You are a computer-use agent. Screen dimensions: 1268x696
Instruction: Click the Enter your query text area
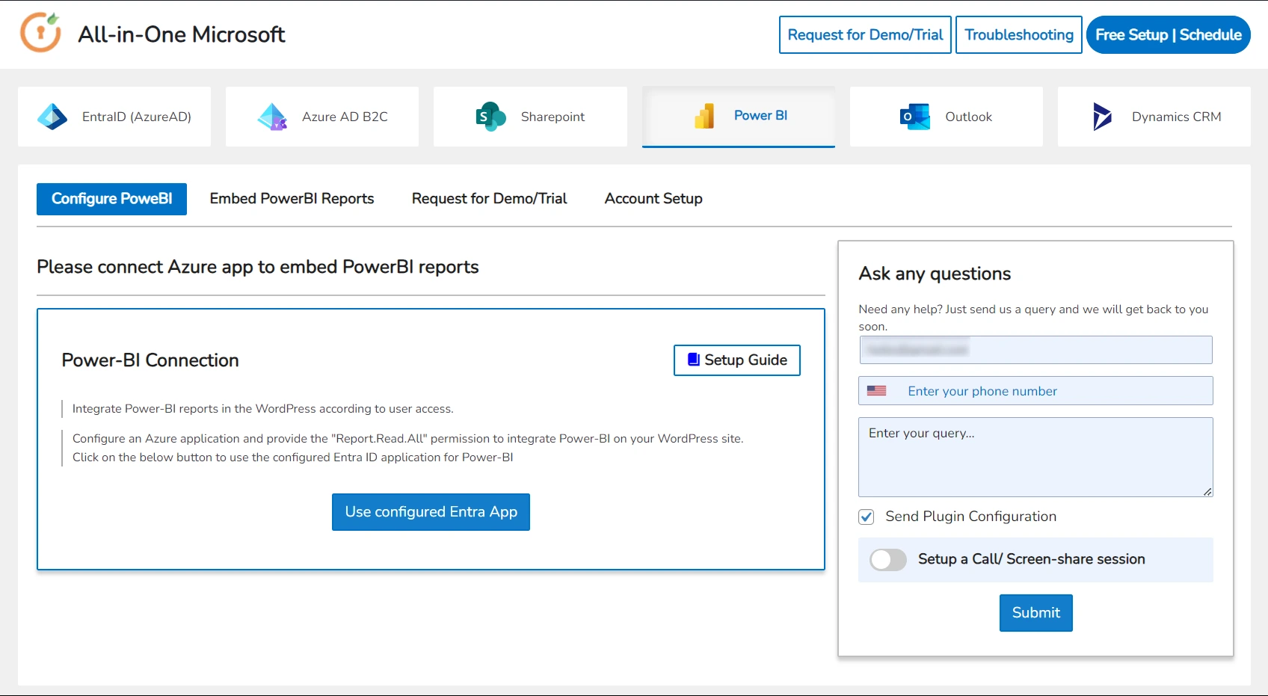pos(1035,457)
